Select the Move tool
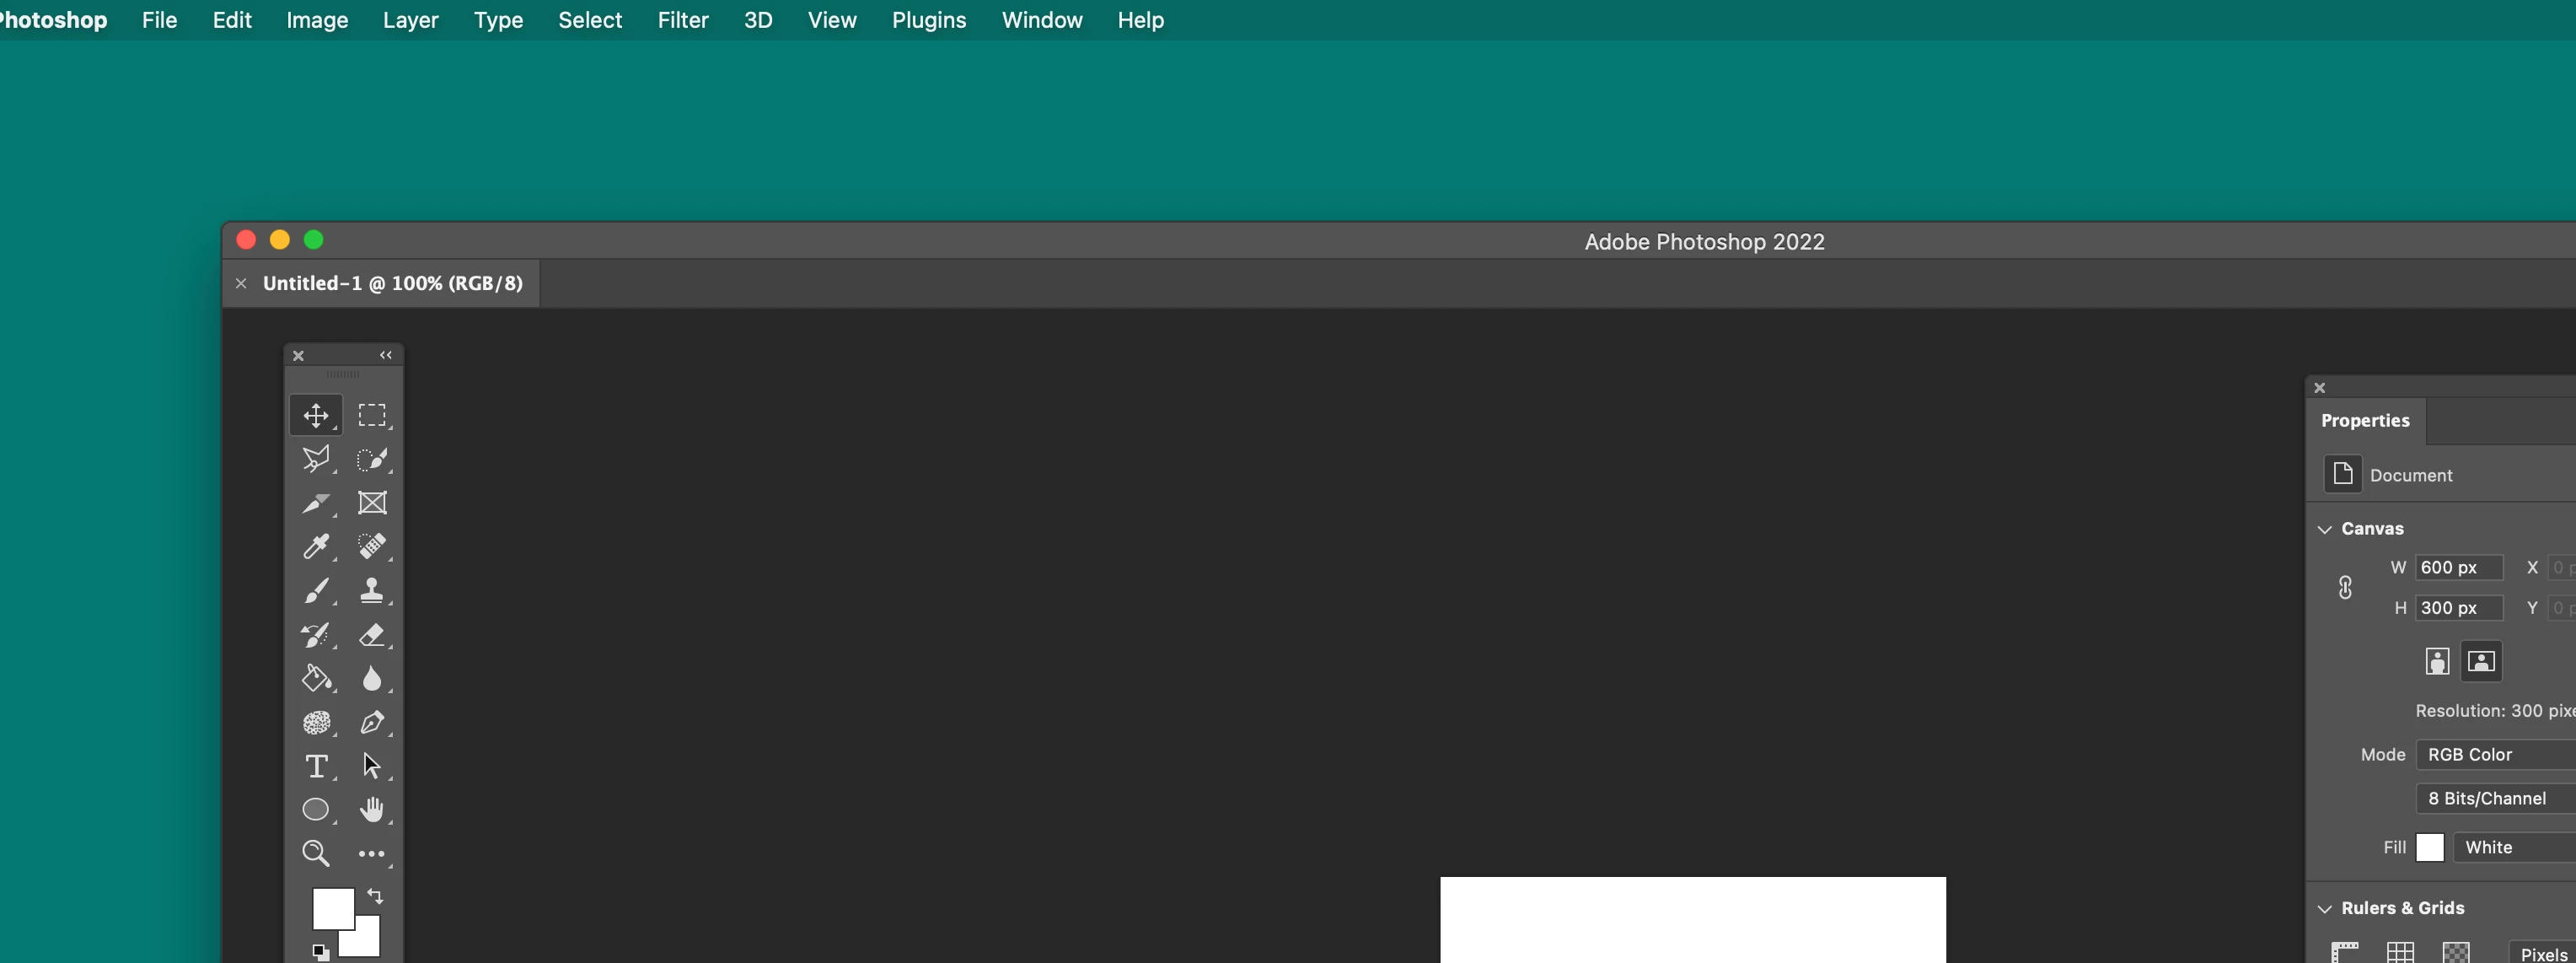Viewport: 2576px width, 963px height. [316, 415]
